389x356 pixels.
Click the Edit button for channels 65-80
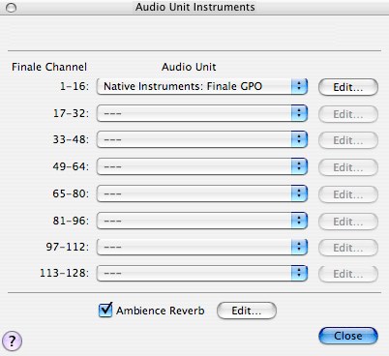tap(348, 194)
